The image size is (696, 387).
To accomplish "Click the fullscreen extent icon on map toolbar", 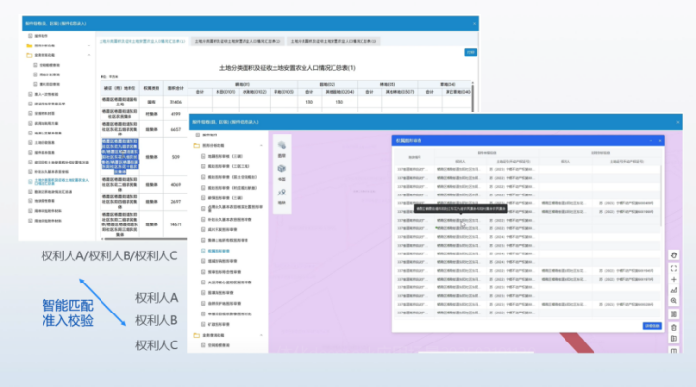I will pyautogui.click(x=673, y=267).
